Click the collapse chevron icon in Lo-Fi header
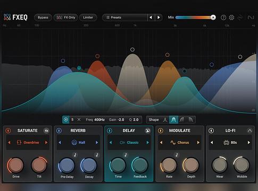Image resolution: width=258 pixels, height=191 pixels. [249, 131]
